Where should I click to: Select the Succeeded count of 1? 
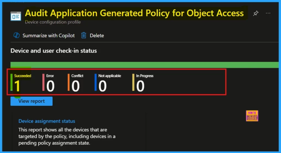17,86
